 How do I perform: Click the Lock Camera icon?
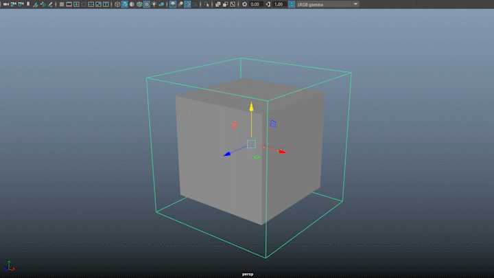tap(14, 4)
